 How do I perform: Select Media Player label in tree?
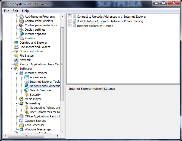pos(33,99)
